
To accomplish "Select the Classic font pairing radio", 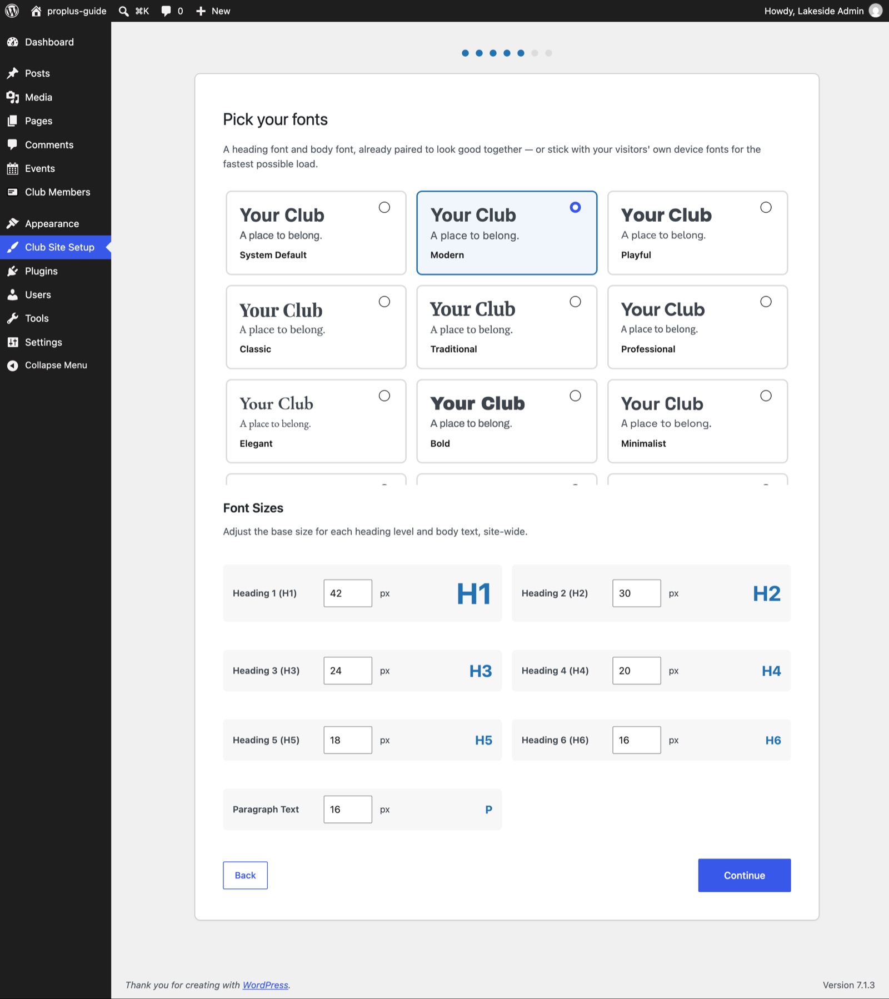I will [x=384, y=302].
